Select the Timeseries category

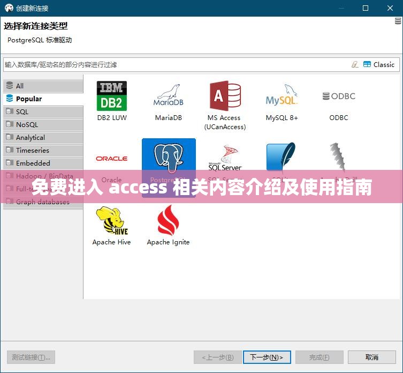click(43, 151)
